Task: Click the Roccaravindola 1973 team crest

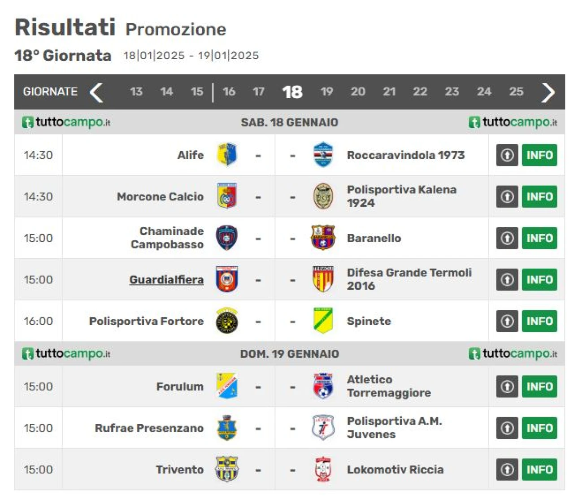Action: point(323,155)
